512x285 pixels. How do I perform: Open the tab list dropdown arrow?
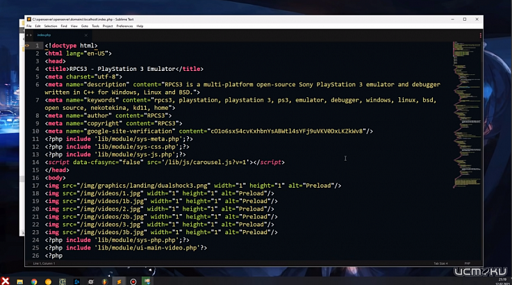(479, 34)
